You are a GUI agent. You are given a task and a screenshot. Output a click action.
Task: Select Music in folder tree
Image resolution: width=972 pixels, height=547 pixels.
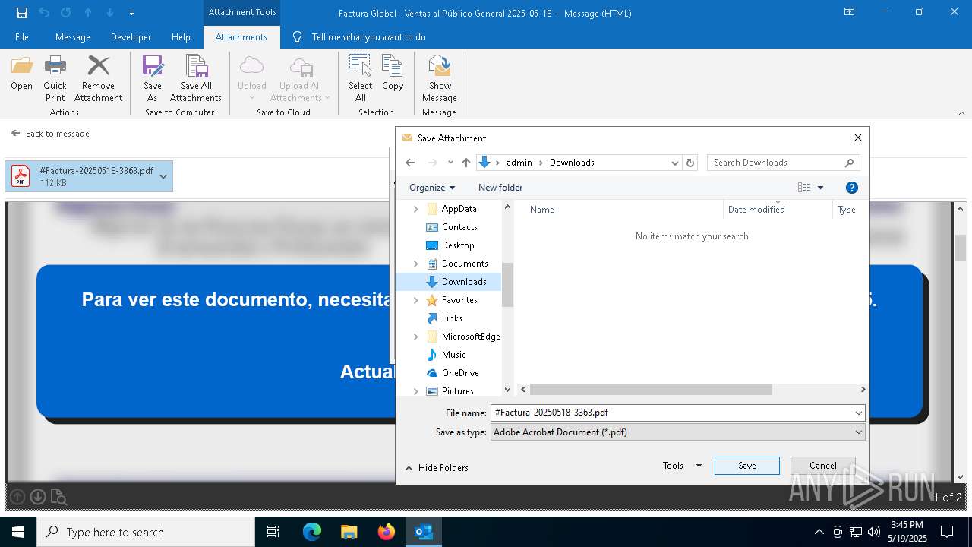coord(453,354)
